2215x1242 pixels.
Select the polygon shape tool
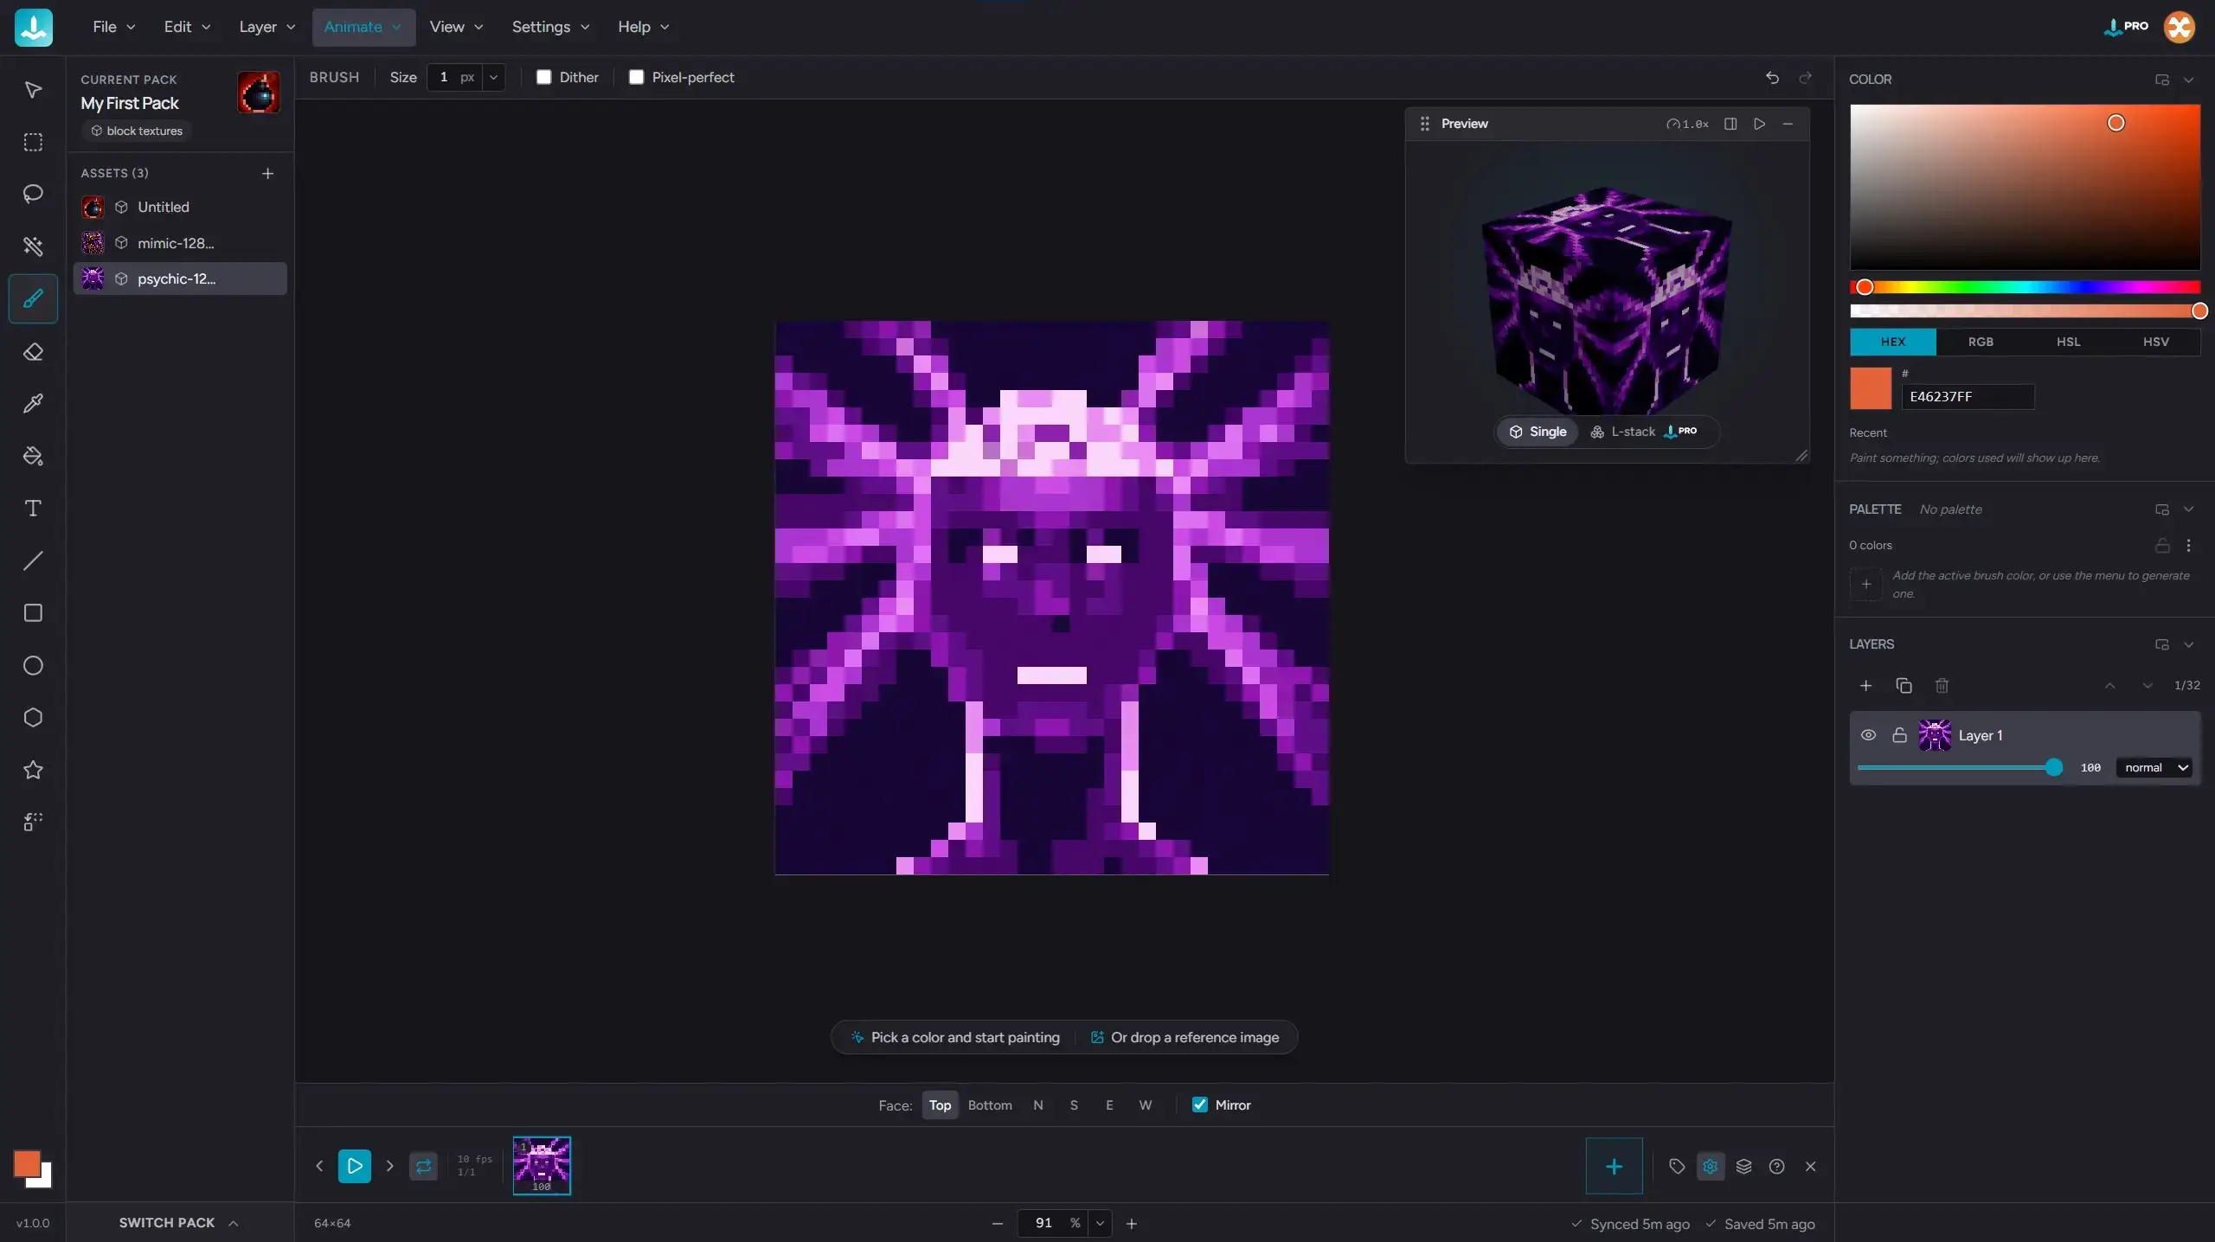point(33,718)
